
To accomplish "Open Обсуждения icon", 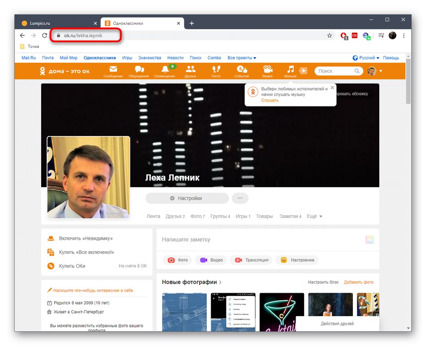I will [x=139, y=71].
